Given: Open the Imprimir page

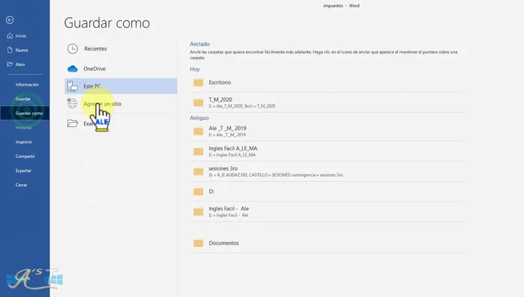Looking at the screenshot, I should pyautogui.click(x=25, y=142).
